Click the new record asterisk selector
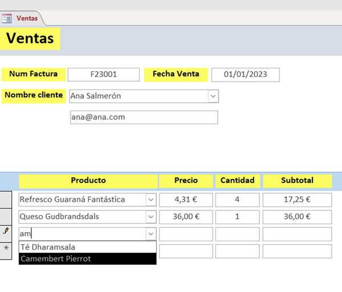 coord(6,248)
